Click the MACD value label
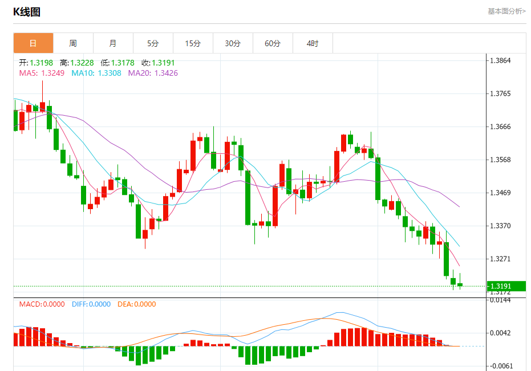 pos(42,304)
